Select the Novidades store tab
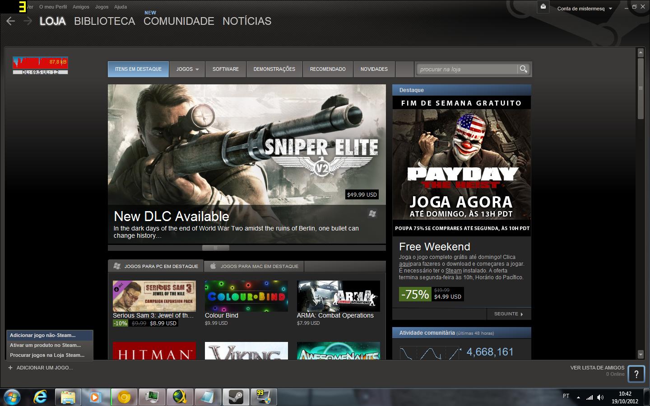Screen dimensions: 650x406 [x=374, y=69]
